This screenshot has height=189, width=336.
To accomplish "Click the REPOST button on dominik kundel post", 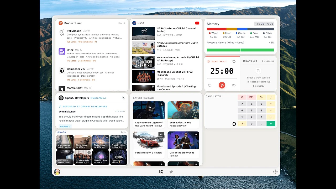I will point(65,127).
